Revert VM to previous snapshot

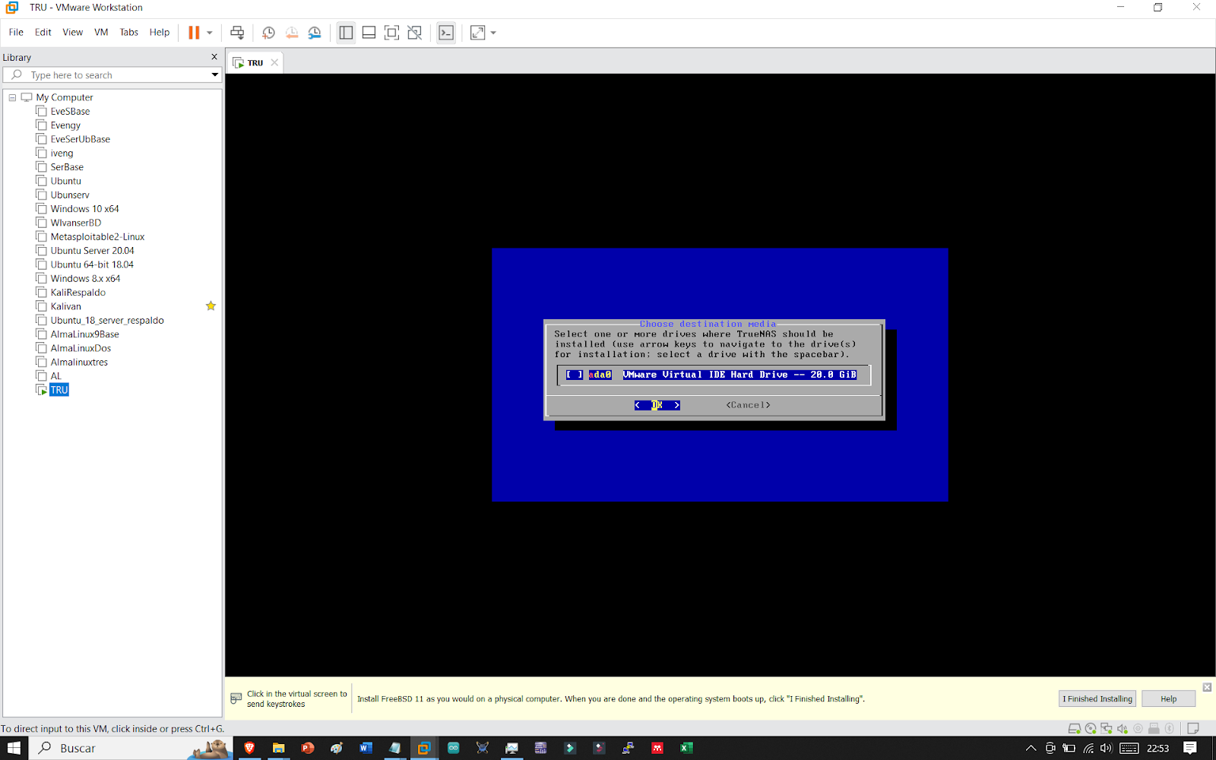(x=292, y=33)
